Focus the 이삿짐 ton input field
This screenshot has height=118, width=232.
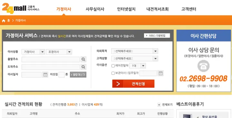coord(62,74)
